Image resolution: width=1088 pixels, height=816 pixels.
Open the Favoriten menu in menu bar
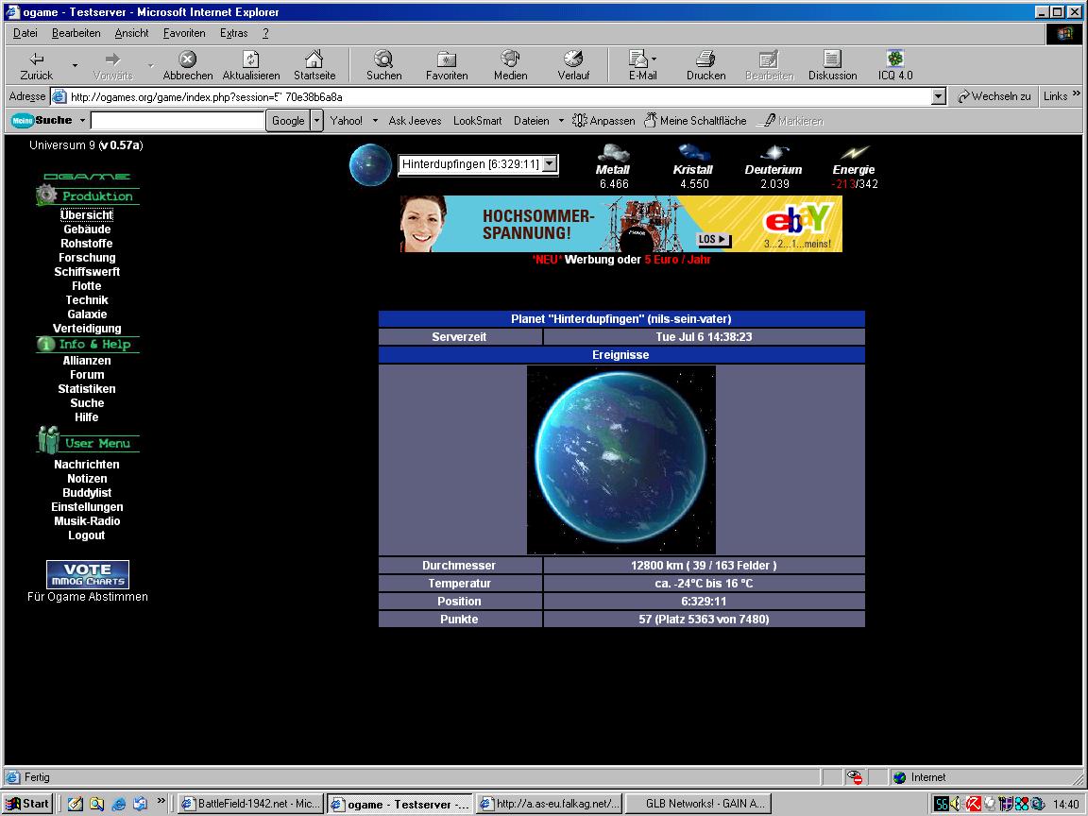[184, 33]
